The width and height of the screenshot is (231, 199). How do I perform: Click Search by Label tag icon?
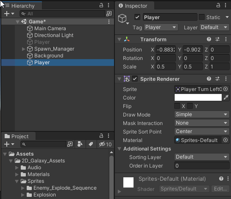pyautogui.click(x=91, y=144)
